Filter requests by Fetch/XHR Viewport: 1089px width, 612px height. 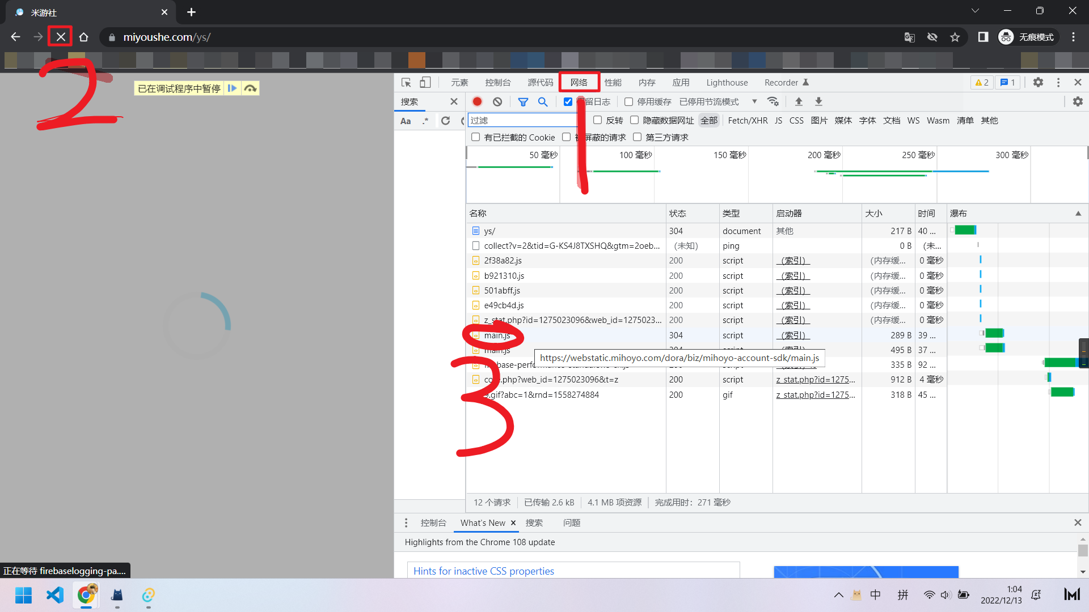pyautogui.click(x=748, y=121)
